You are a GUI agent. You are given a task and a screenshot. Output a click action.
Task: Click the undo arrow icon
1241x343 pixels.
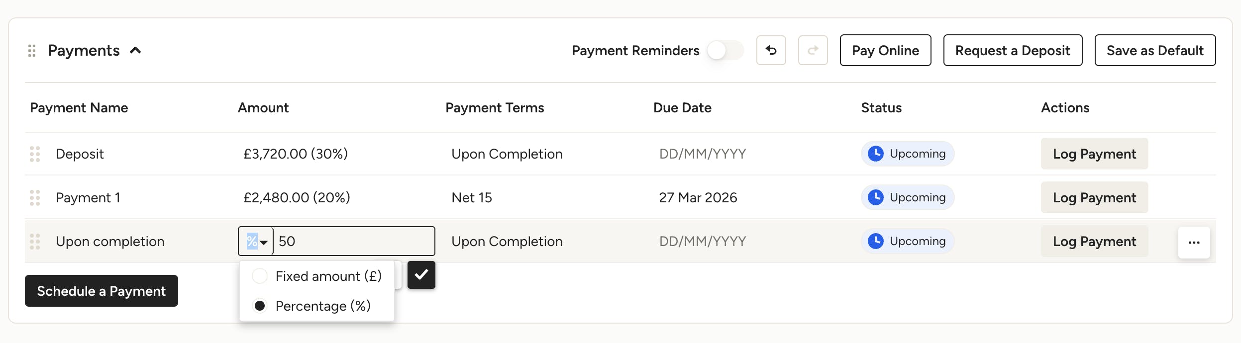point(771,50)
